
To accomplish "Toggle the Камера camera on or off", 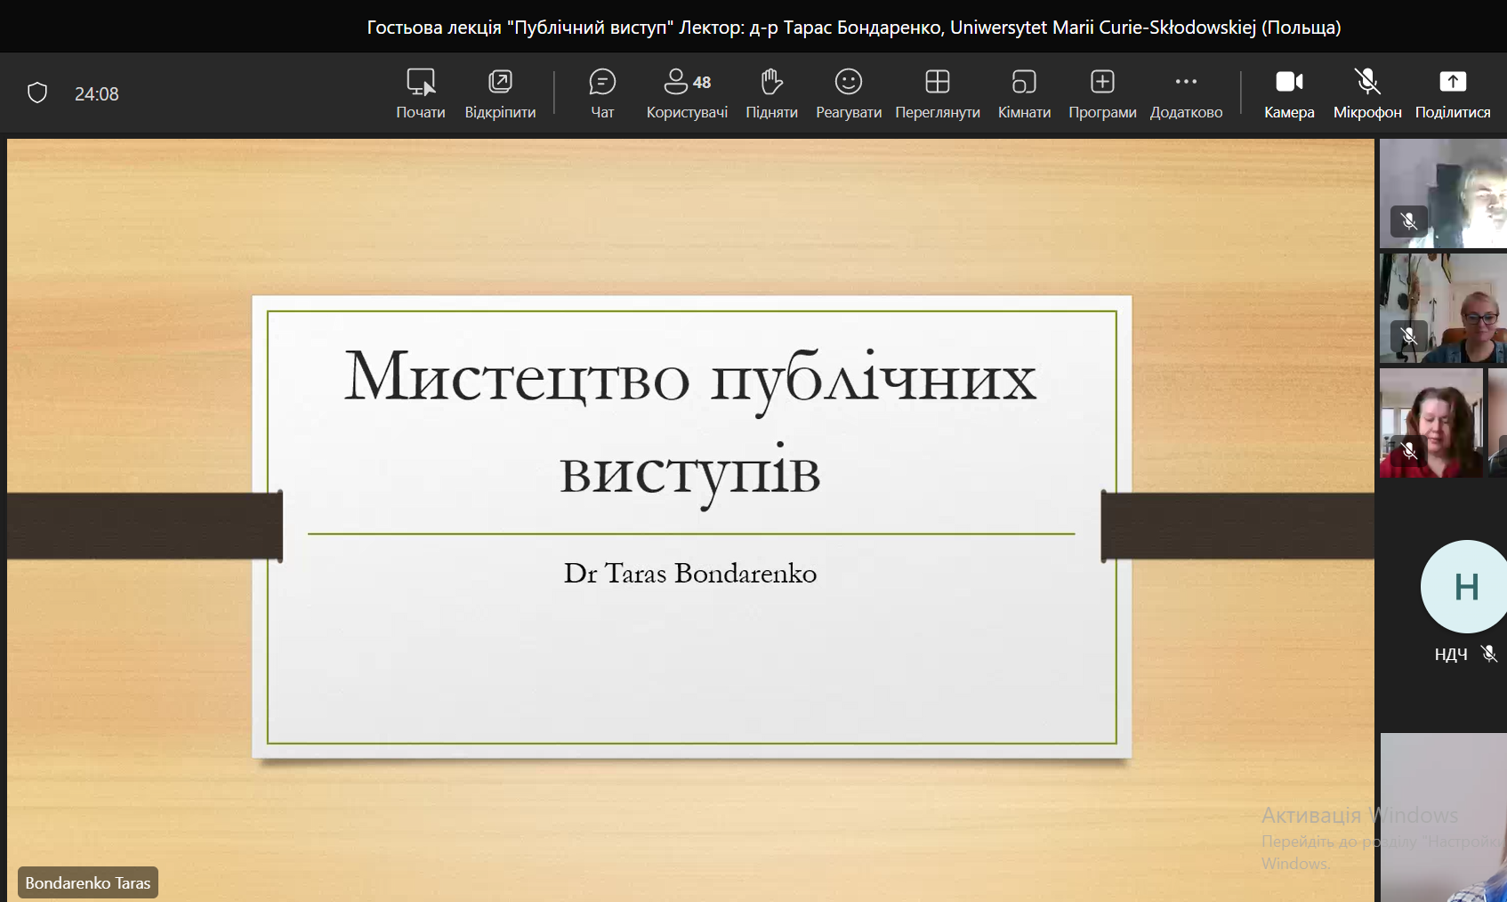I will tap(1289, 93).
